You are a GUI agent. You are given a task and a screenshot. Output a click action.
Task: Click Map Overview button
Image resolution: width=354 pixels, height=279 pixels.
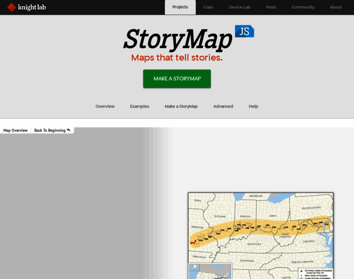pos(15,131)
